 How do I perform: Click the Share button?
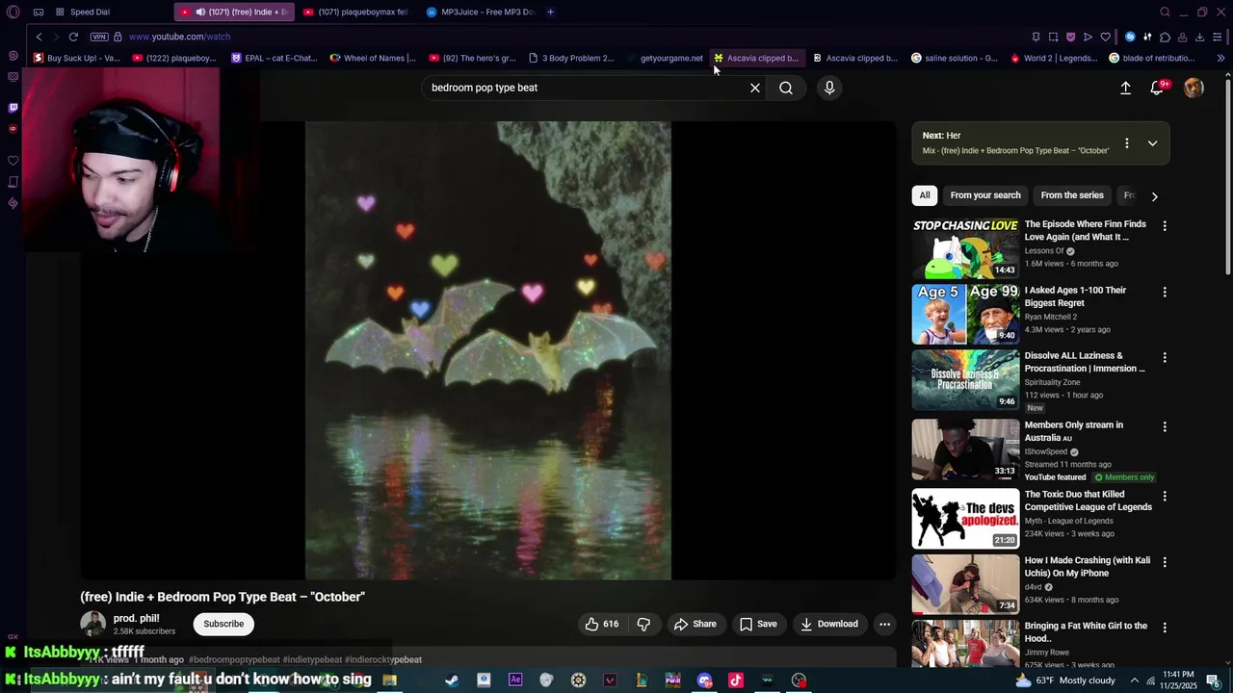(695, 624)
